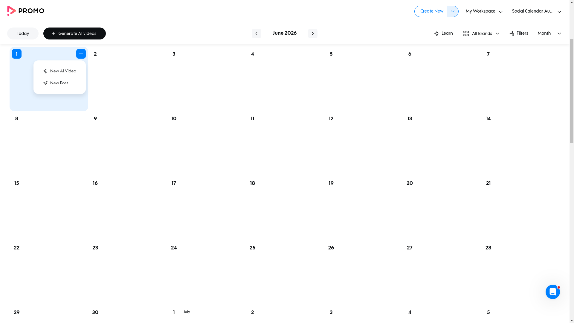The height and width of the screenshot is (323, 574).
Task: Select June 12 in the calendar
Action: [331, 119]
